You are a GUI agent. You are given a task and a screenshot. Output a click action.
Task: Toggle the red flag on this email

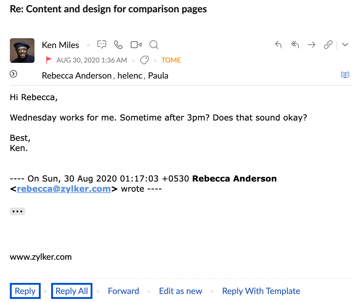coord(49,60)
